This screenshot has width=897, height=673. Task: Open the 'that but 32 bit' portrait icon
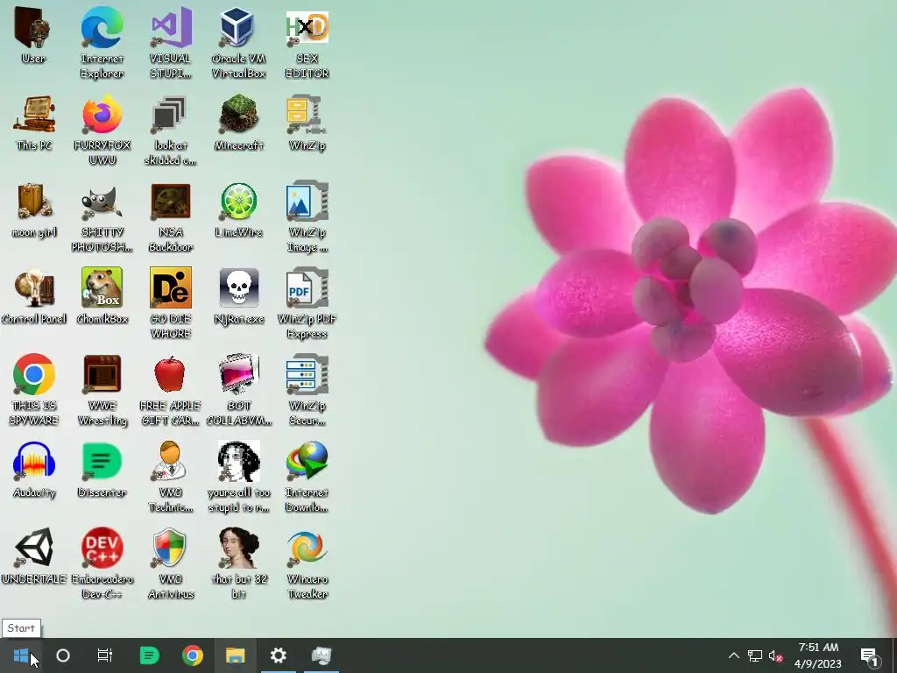point(238,549)
